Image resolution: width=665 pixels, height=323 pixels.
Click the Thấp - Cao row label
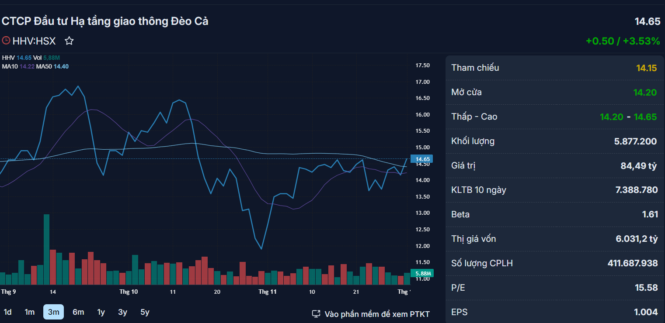pos(474,117)
